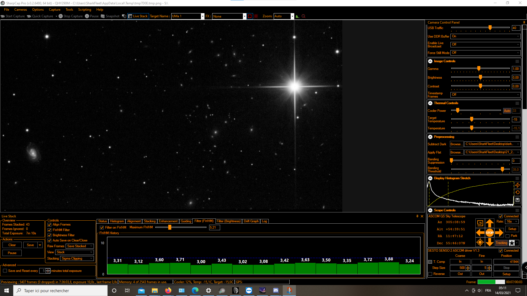Slew the telescope with the up arrow
Screen dimensions: 527x296
click(x=489, y=223)
